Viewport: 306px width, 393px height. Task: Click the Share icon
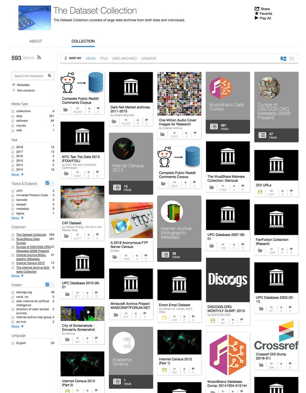click(257, 9)
